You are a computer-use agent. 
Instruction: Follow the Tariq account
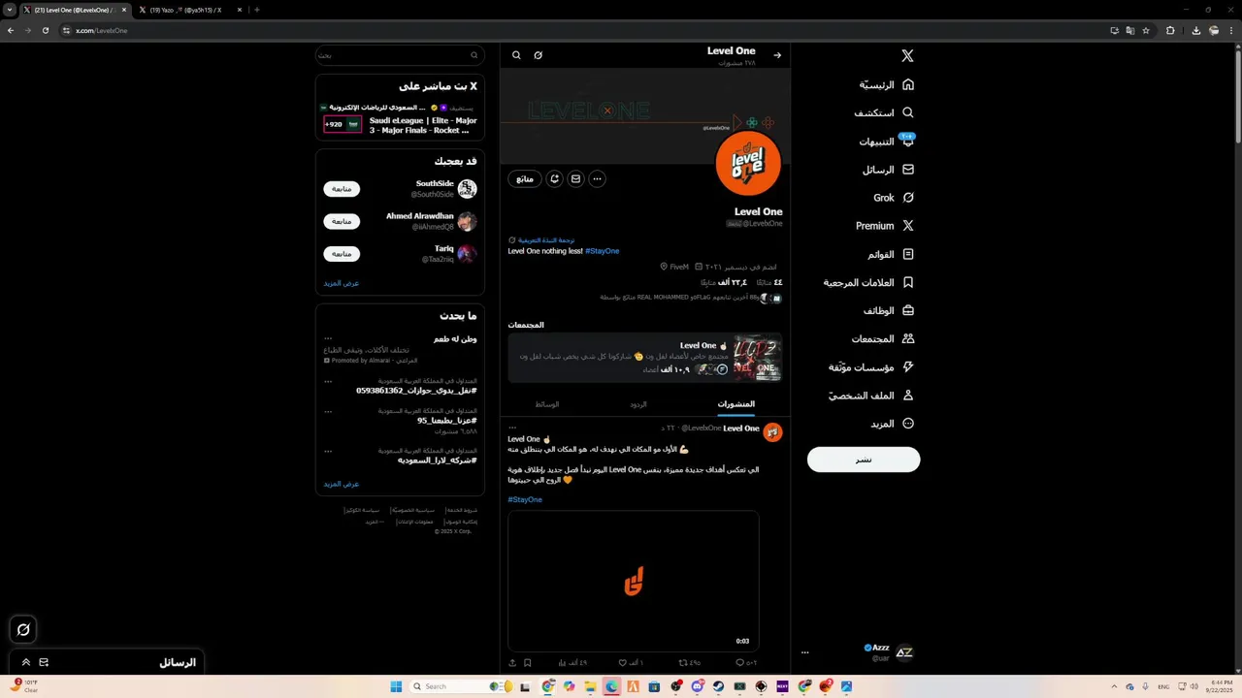[x=342, y=254]
